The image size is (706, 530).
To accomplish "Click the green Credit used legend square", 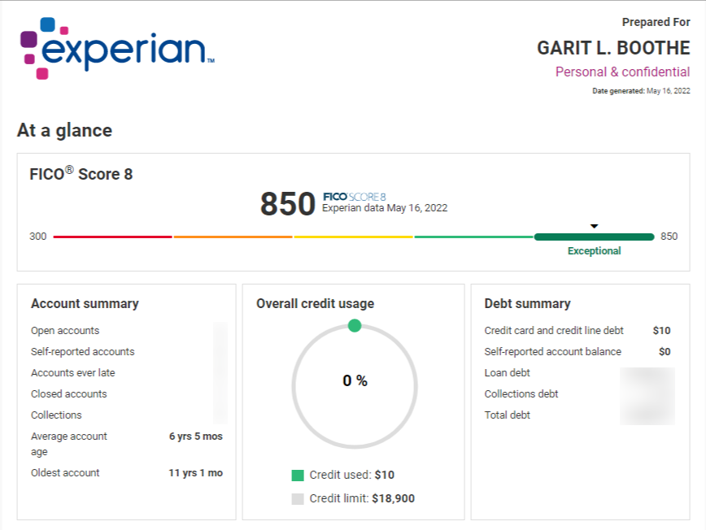I will point(298,475).
